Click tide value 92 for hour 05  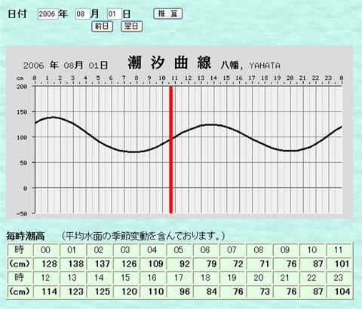click(179, 264)
